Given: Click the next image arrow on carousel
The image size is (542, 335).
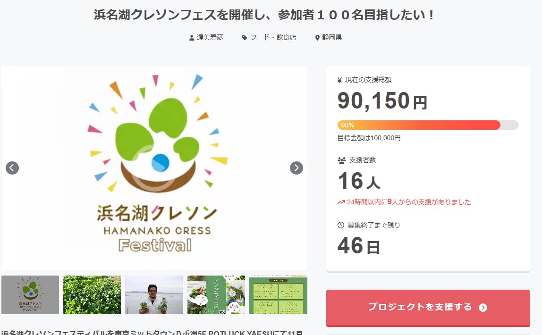Looking at the screenshot, I should click(x=296, y=168).
